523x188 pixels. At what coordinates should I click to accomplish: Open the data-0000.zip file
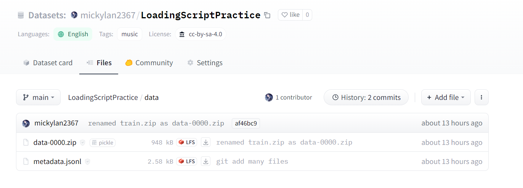point(55,143)
